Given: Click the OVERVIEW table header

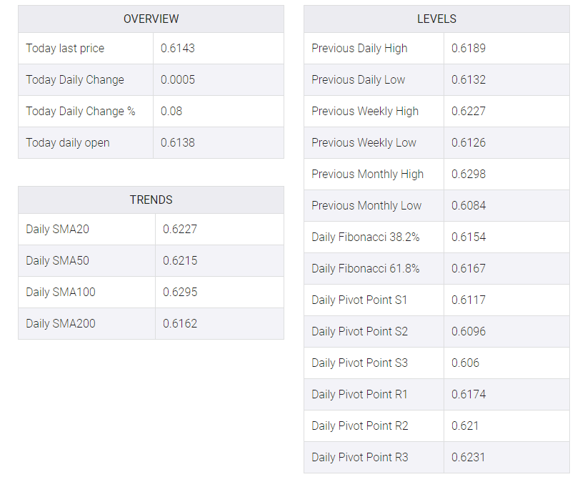Looking at the screenshot, I should point(151,19).
